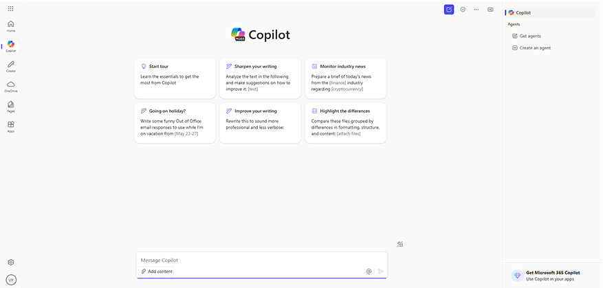Click the green shield protection icon
Screen dimensions: 603x288
pos(463,10)
